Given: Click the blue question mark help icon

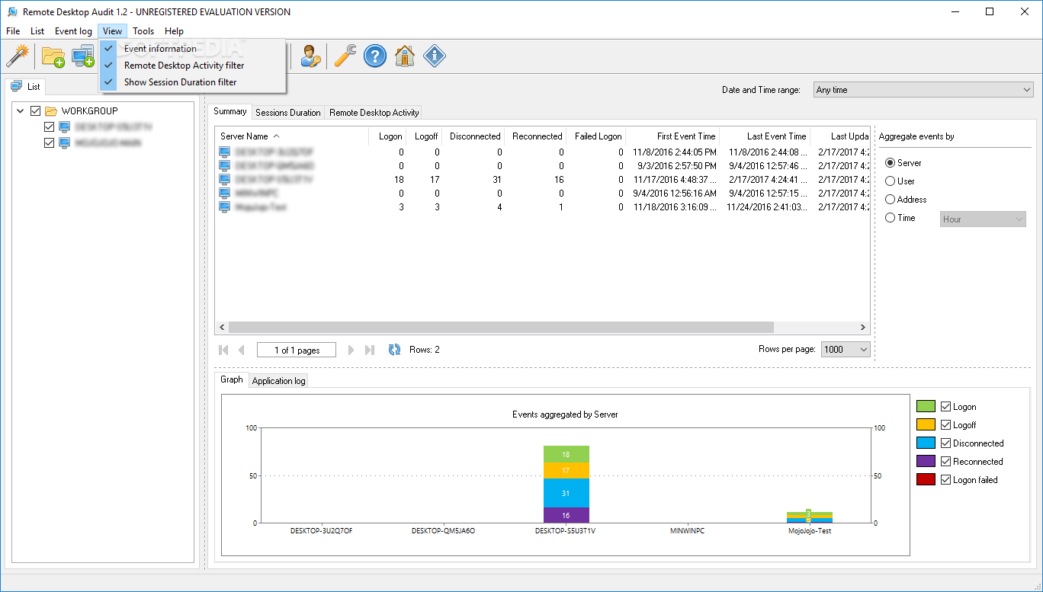Looking at the screenshot, I should click(375, 56).
